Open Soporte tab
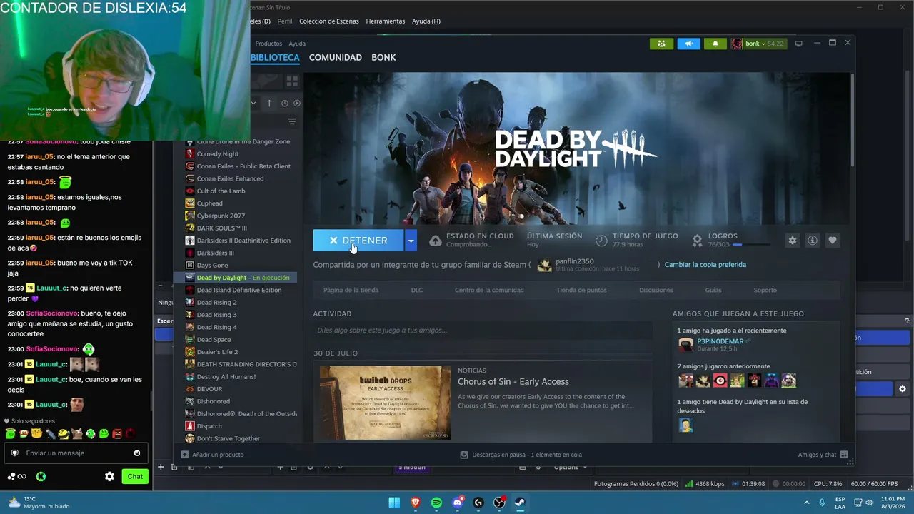This screenshot has height=514, width=914. tap(765, 290)
